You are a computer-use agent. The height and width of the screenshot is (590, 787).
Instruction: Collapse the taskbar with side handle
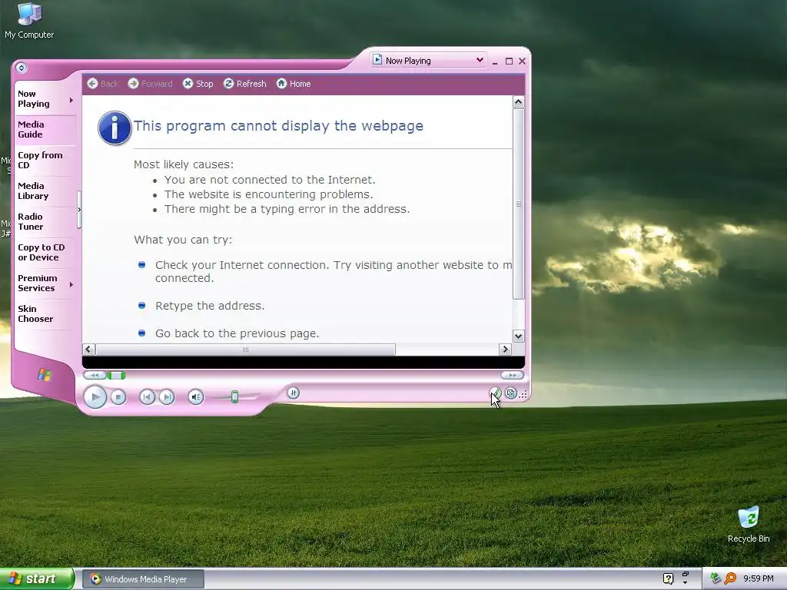(x=79, y=210)
